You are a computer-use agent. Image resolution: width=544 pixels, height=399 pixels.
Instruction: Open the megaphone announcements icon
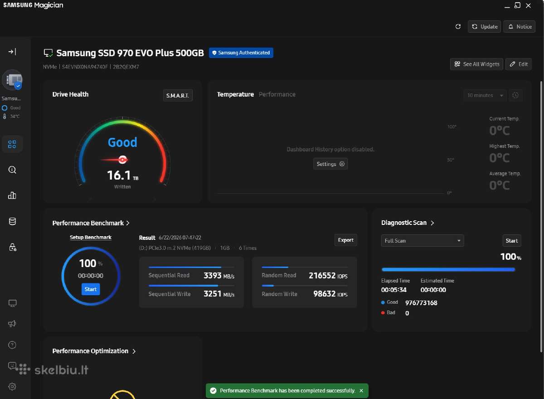click(x=12, y=324)
